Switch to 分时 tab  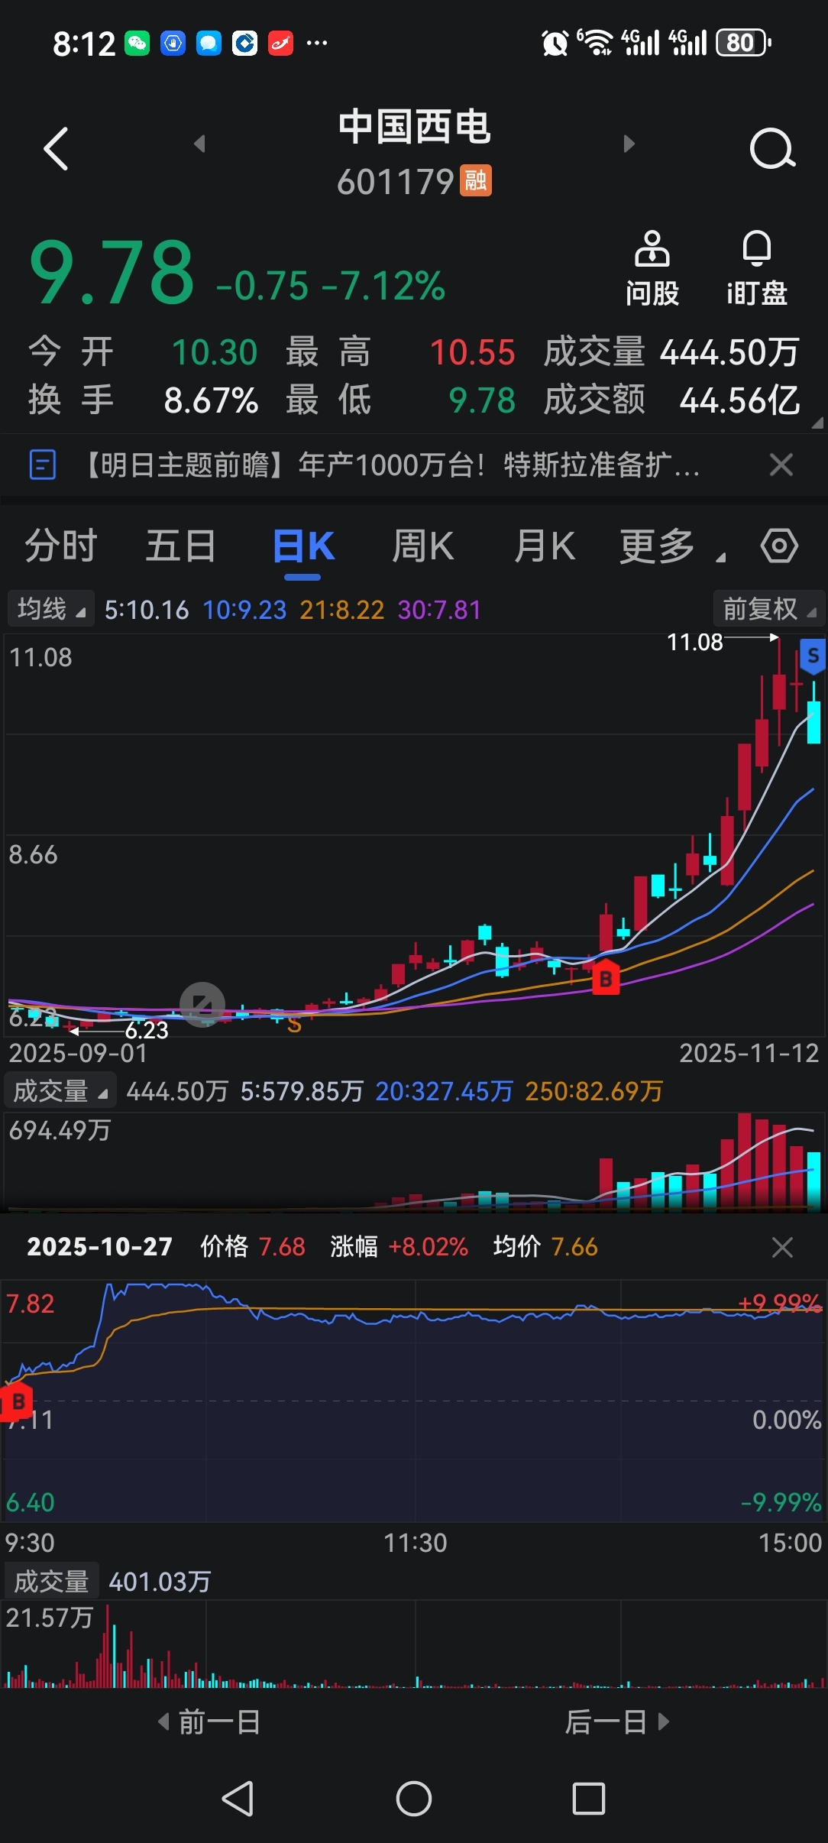(61, 546)
